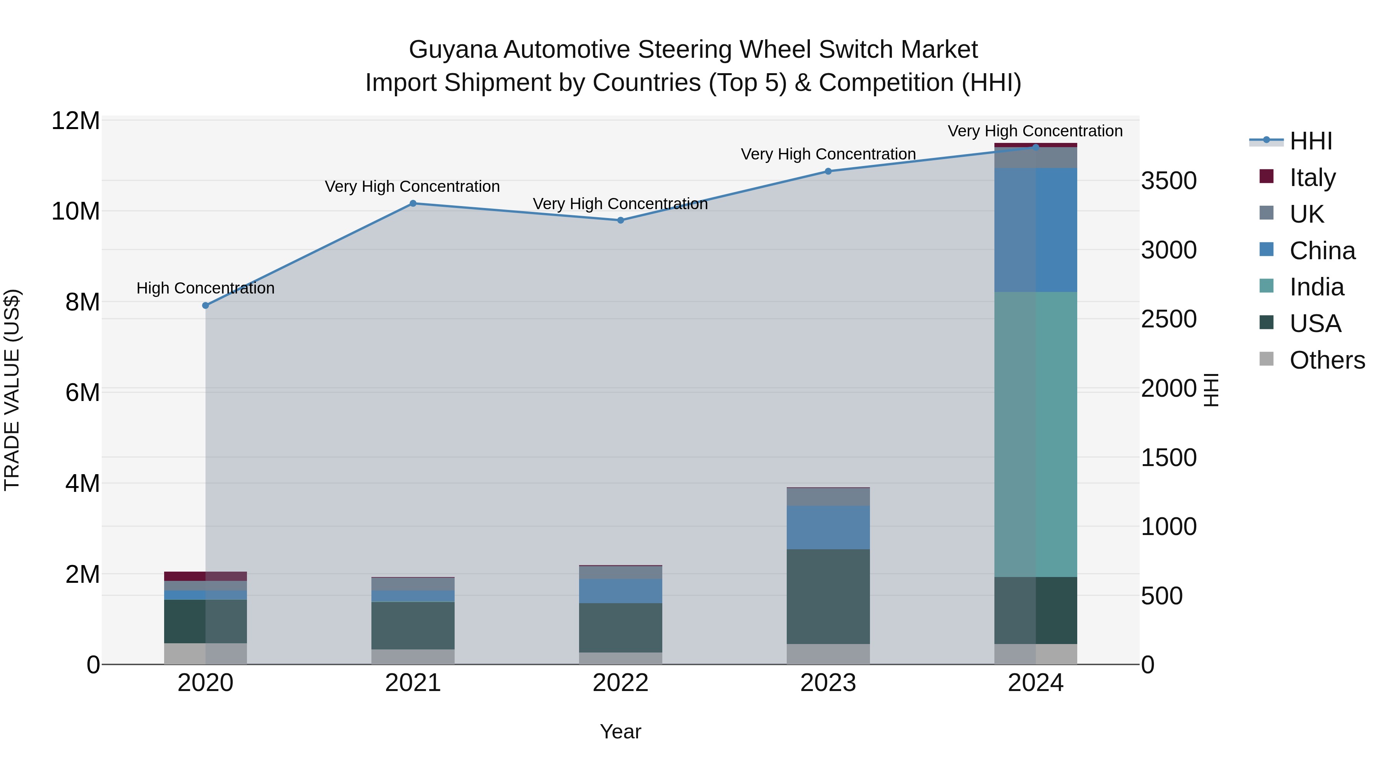Image resolution: width=1387 pixels, height=780 pixels.
Task: Click the Italy legend color swatch
Action: (x=1266, y=176)
